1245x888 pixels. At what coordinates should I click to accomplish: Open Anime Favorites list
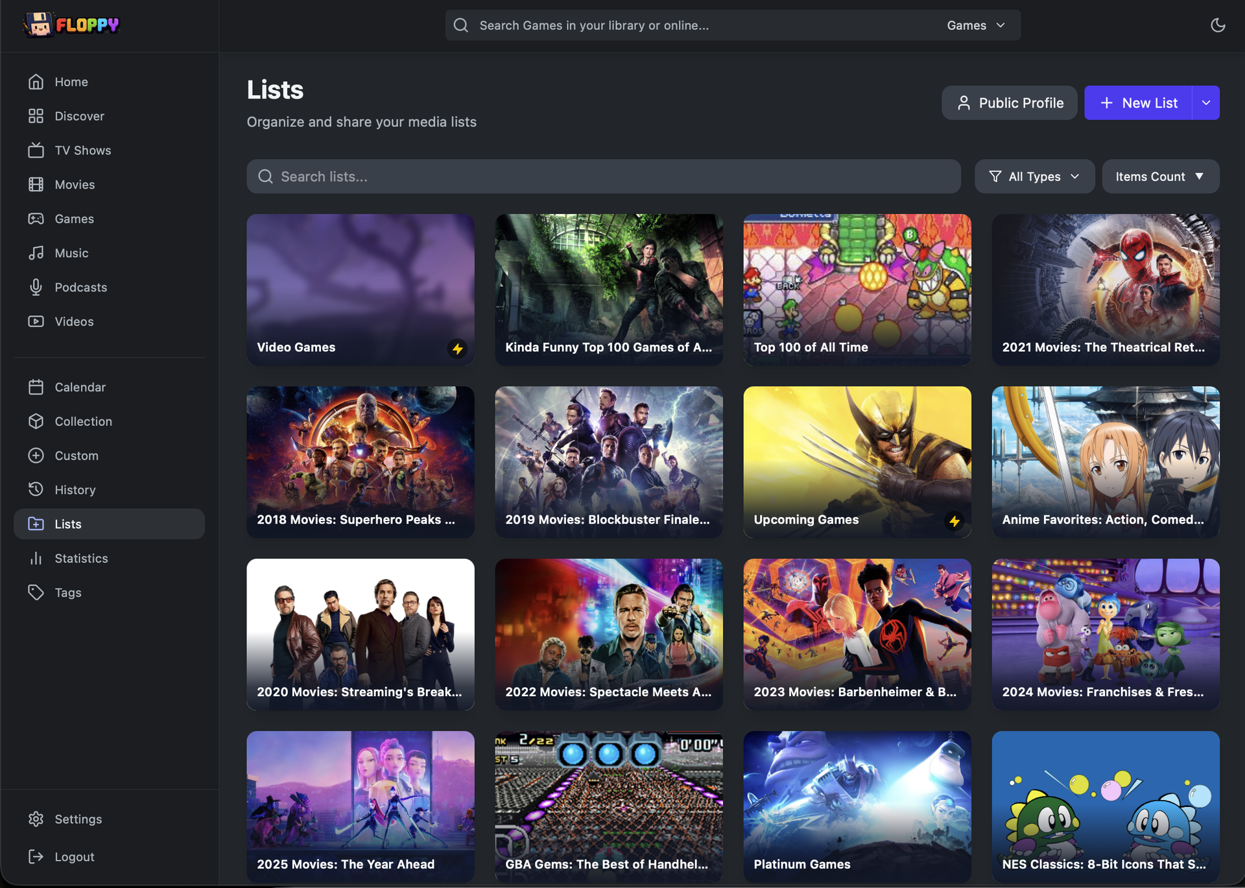point(1106,462)
